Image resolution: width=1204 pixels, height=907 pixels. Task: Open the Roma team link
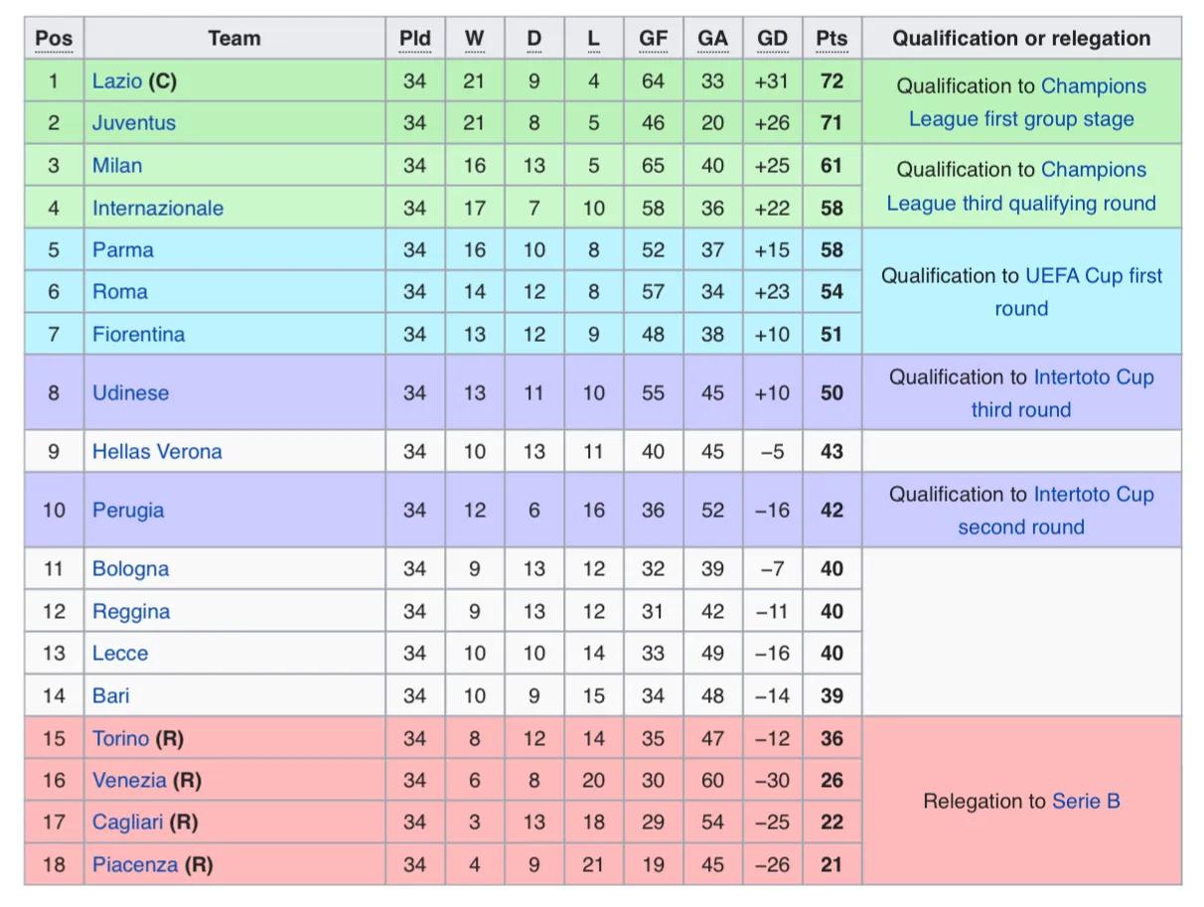tap(119, 292)
